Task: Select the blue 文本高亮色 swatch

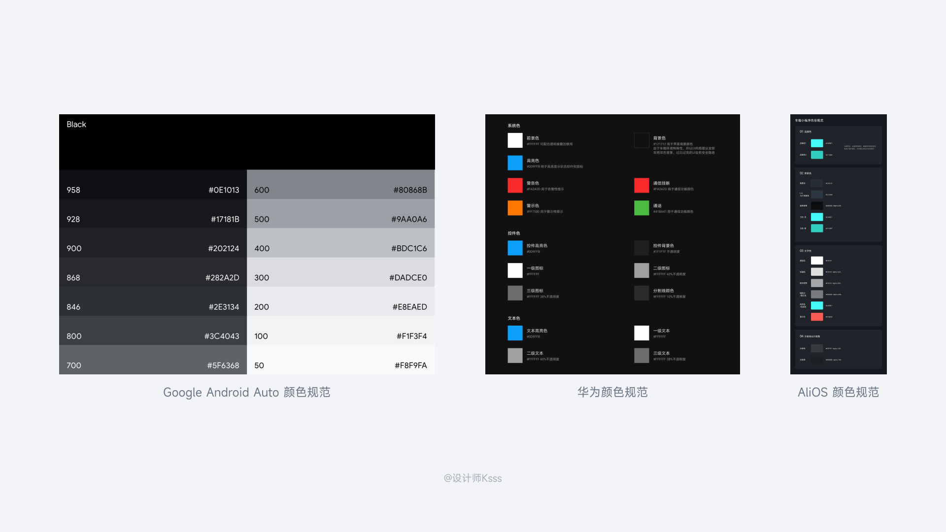Action: tap(515, 333)
